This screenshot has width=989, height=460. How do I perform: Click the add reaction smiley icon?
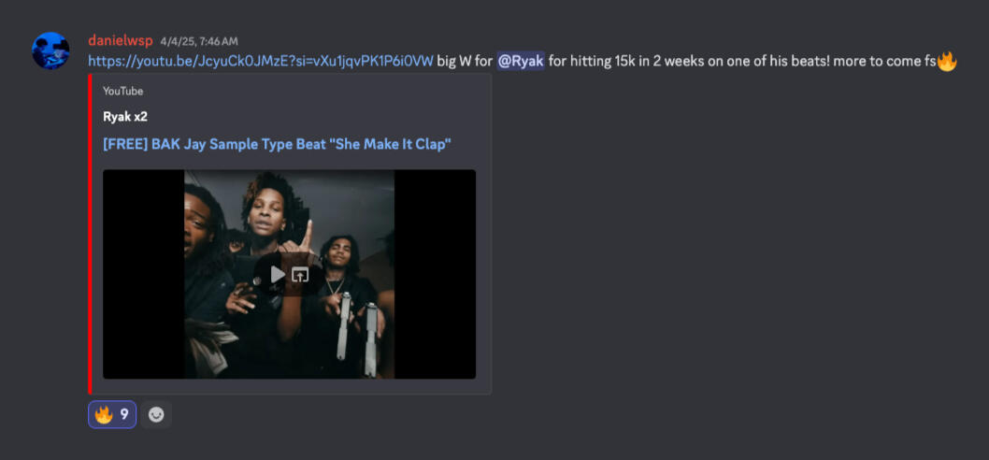(x=156, y=414)
